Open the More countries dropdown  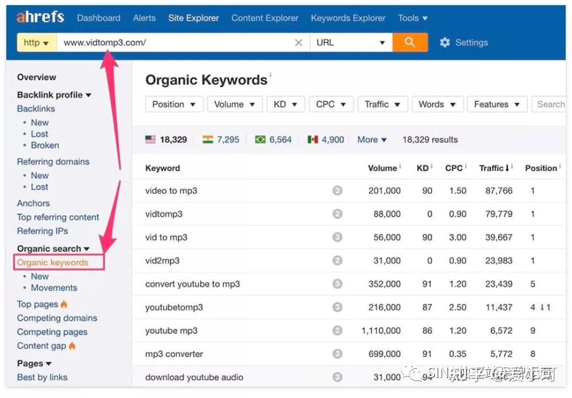pos(372,139)
